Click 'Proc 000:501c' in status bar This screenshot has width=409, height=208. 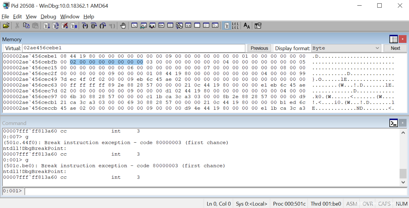coord(289,204)
